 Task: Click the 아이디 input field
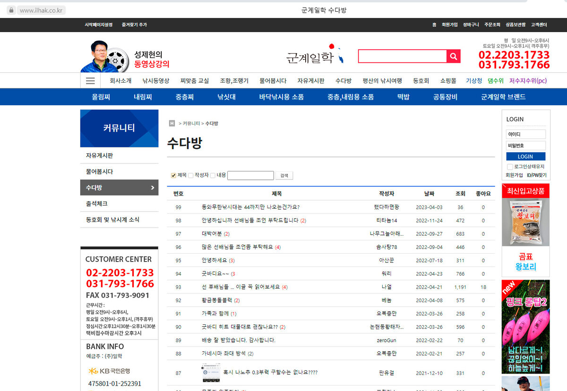click(526, 134)
